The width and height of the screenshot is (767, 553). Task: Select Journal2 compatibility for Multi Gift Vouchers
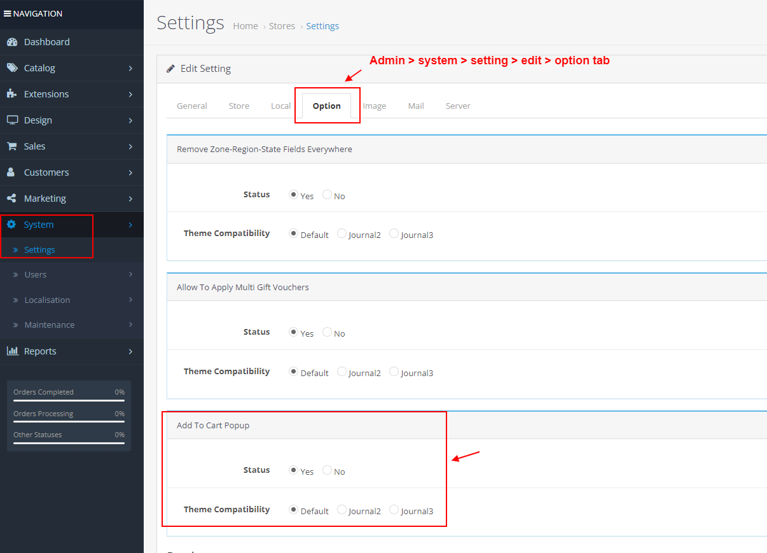pos(342,370)
